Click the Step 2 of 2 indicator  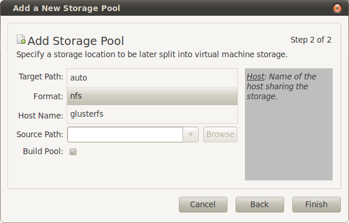311,40
